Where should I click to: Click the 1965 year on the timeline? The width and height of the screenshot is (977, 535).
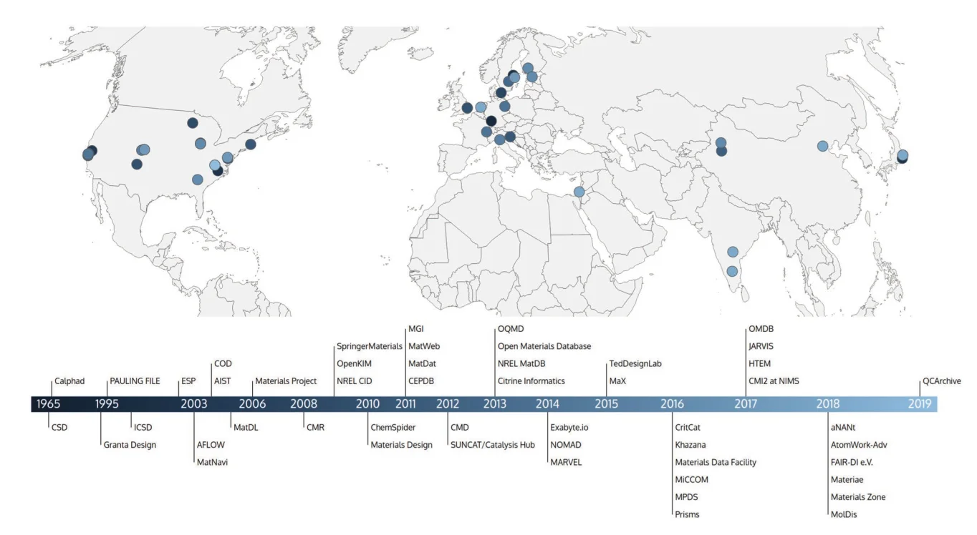coord(49,404)
